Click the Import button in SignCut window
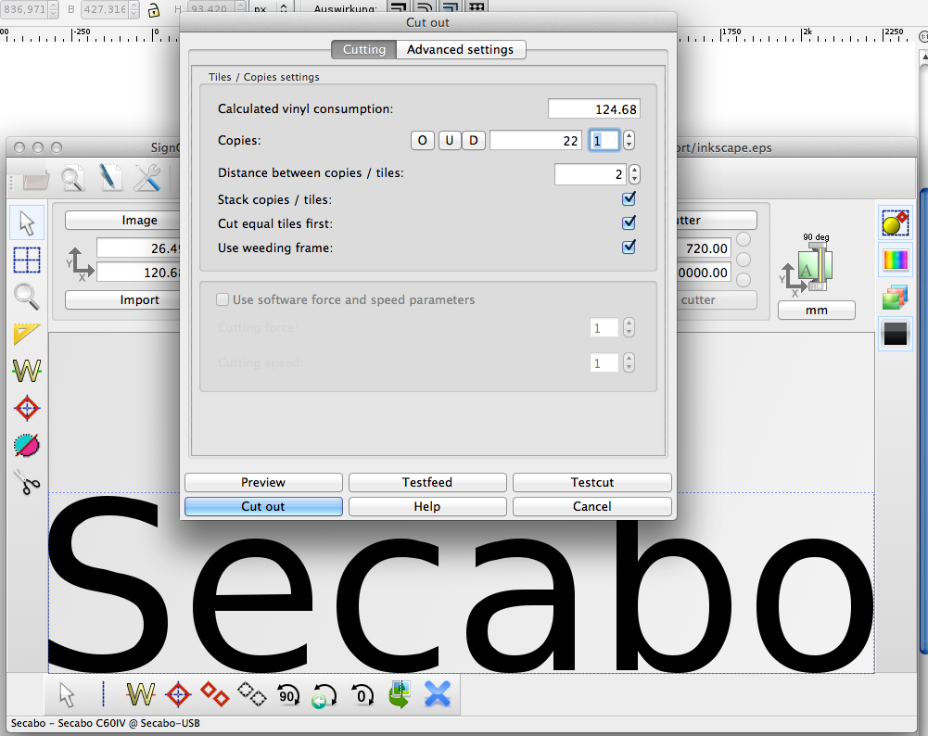Viewport: 928px width, 736px height. point(124,300)
